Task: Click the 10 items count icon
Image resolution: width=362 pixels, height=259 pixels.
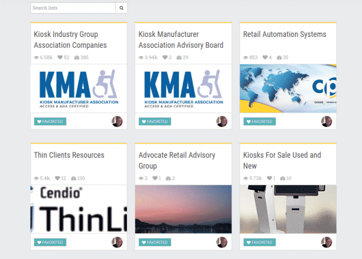Action: point(283,178)
